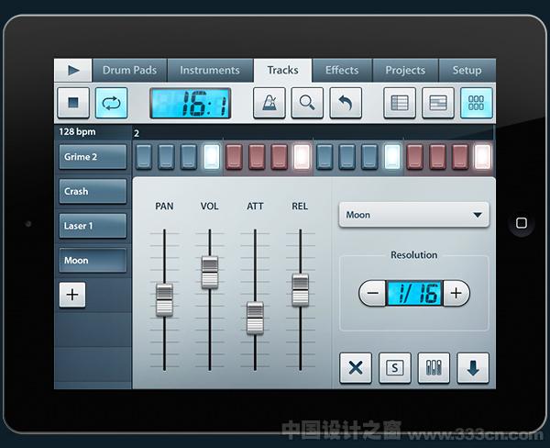550x448 pixels.
Task: Tap the iPad home button
Action: 522,223
